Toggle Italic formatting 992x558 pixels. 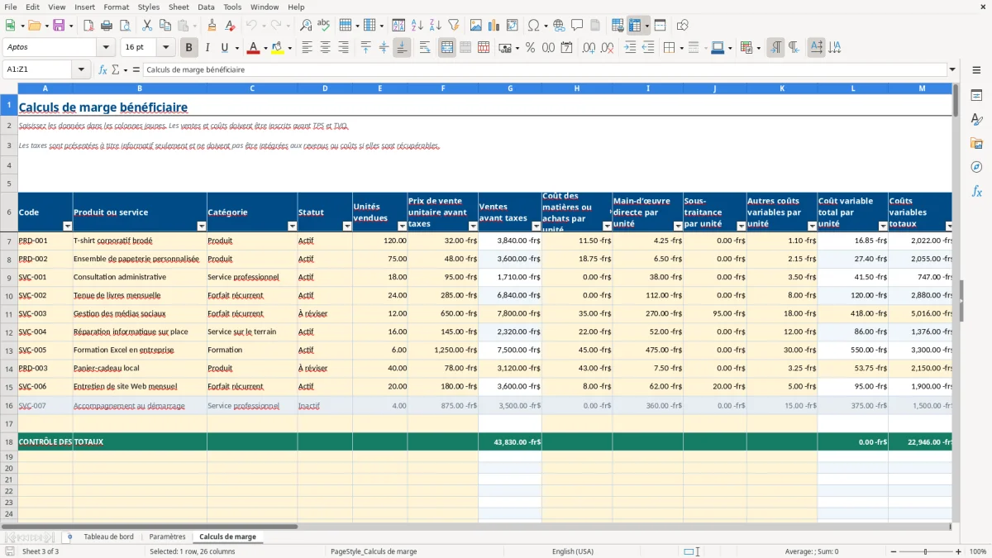coord(207,48)
